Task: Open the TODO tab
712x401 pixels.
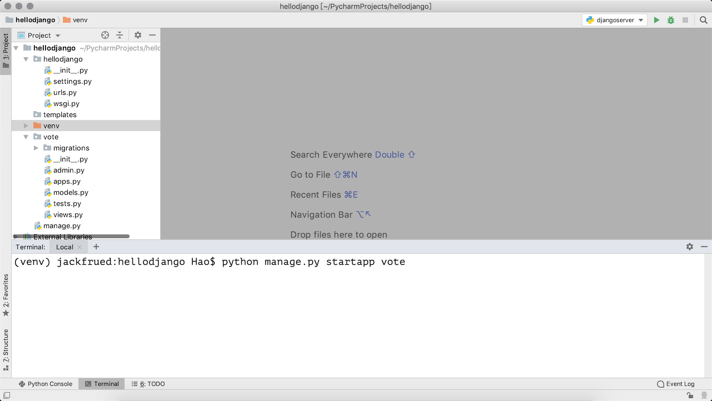Action: [x=148, y=384]
